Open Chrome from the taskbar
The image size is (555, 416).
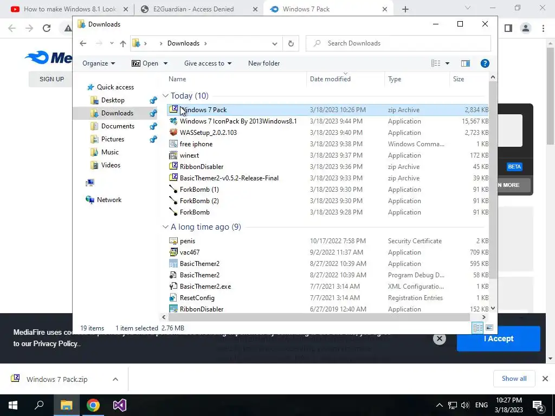coord(93,405)
